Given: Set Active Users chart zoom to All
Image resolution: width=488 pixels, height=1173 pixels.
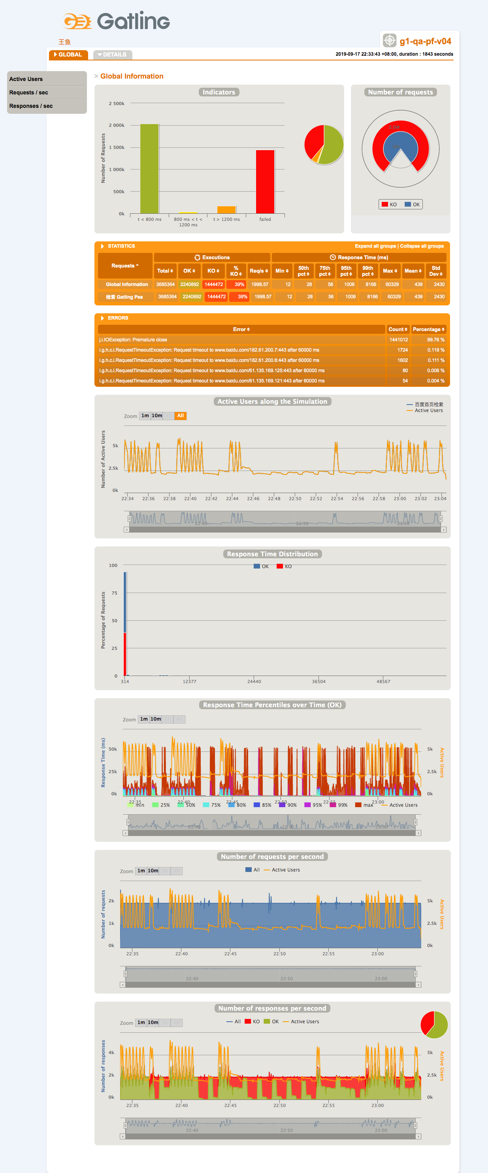Looking at the screenshot, I should click(x=180, y=416).
